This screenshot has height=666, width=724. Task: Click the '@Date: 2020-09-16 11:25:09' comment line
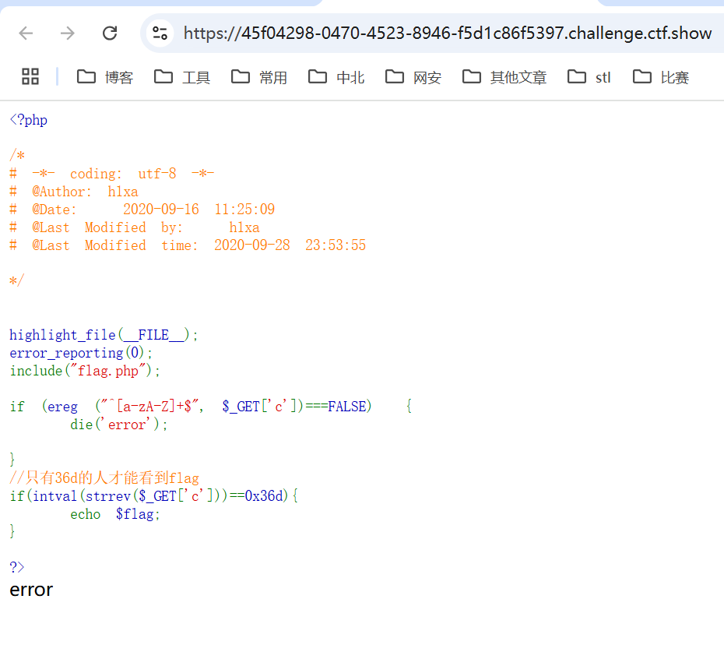(142, 210)
